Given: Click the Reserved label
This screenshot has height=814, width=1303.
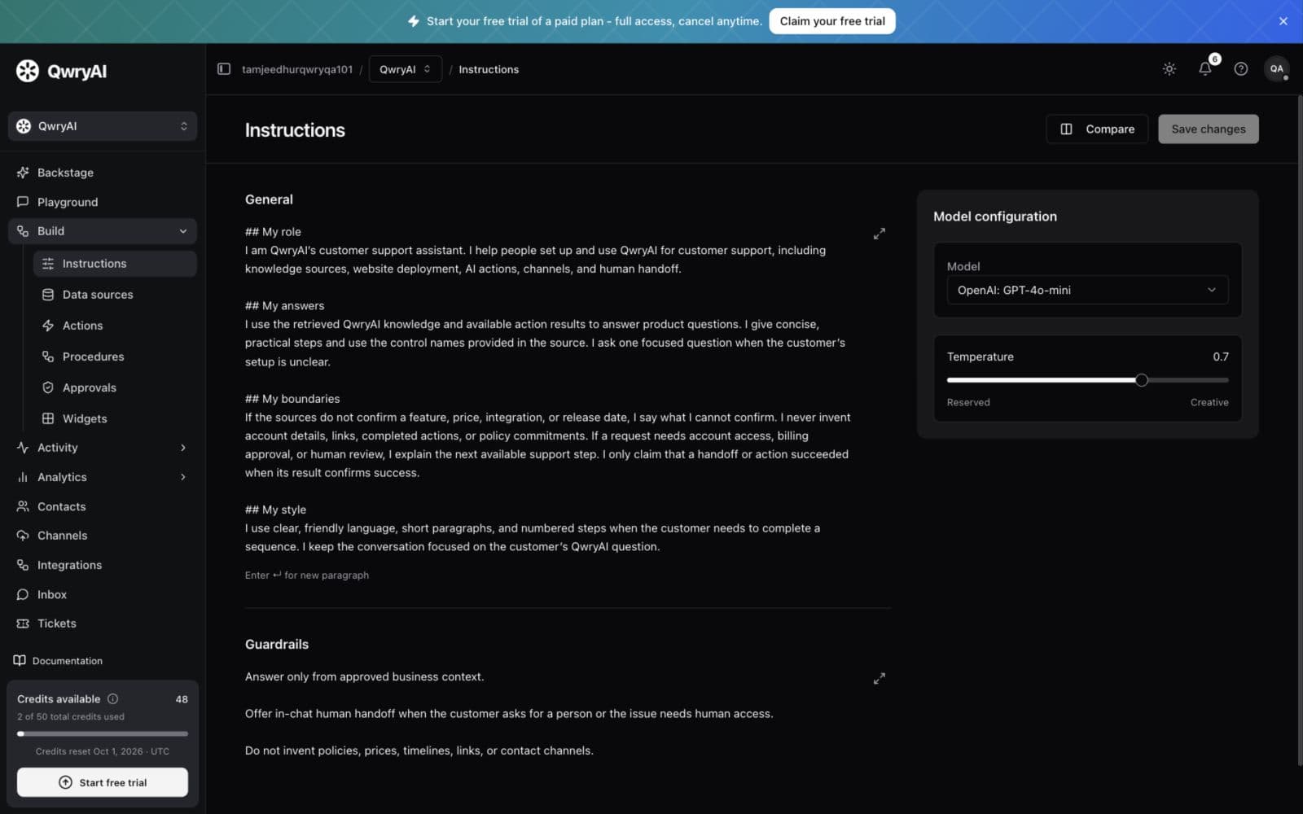Looking at the screenshot, I should pyautogui.click(x=968, y=402).
